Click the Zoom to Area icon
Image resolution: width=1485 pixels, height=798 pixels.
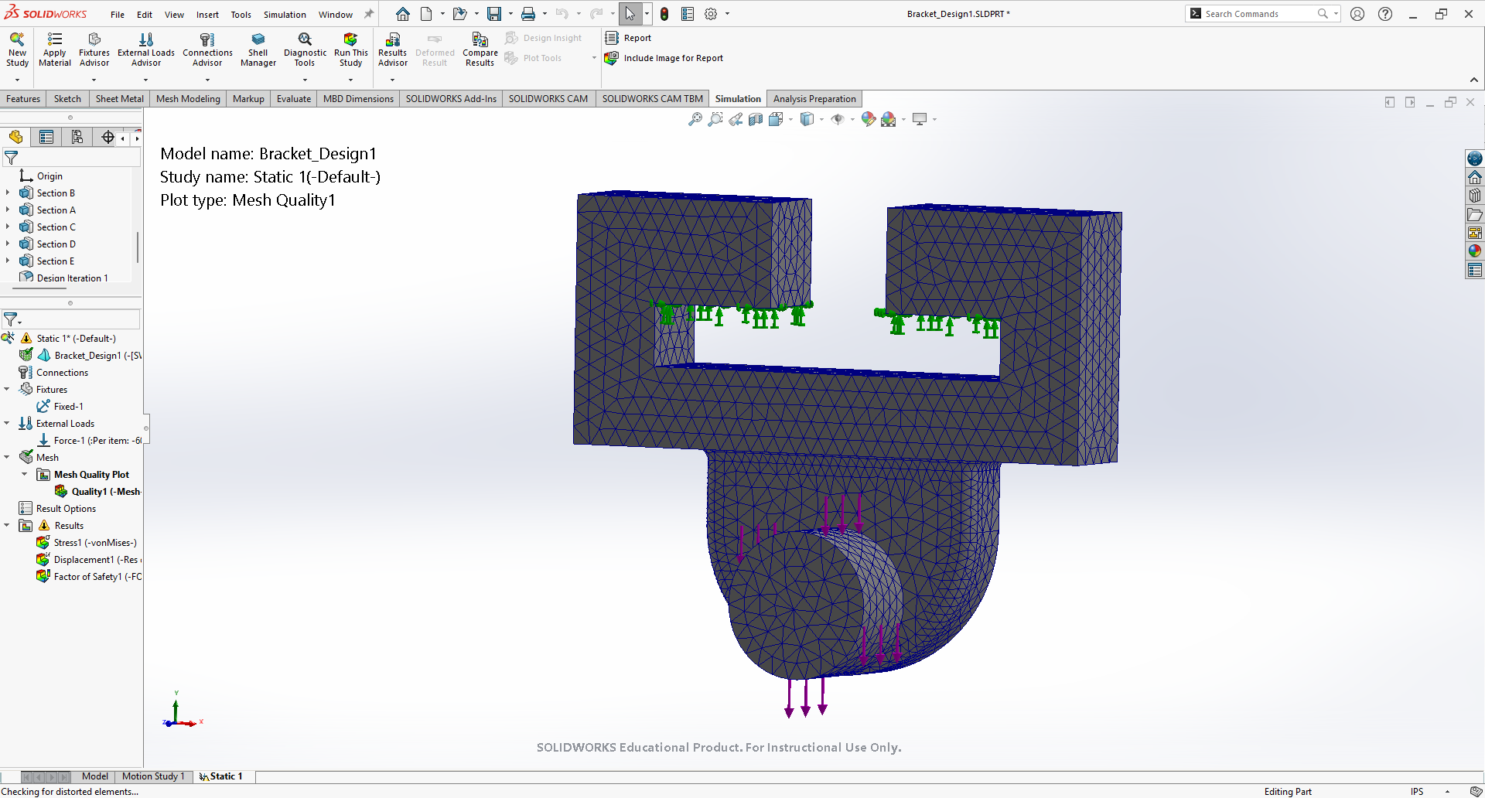[x=715, y=119]
